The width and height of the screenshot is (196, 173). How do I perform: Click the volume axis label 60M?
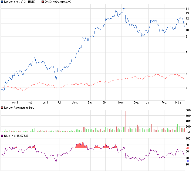pyautogui.click(x=188, y=116)
